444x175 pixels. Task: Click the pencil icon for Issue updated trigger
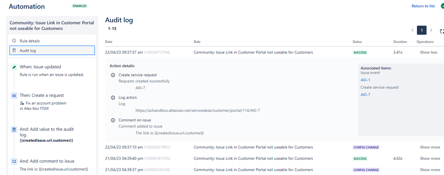[x=14, y=67]
